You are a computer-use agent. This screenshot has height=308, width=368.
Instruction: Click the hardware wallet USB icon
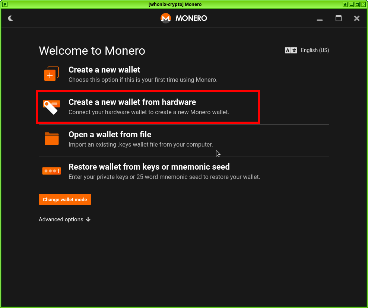(51, 107)
